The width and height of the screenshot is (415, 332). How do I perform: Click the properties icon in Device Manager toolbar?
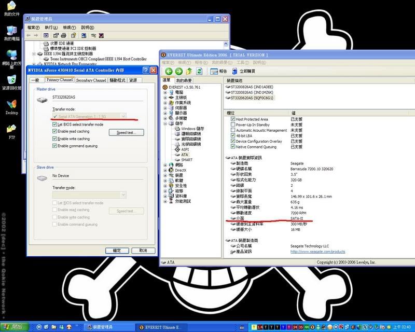point(56,35)
